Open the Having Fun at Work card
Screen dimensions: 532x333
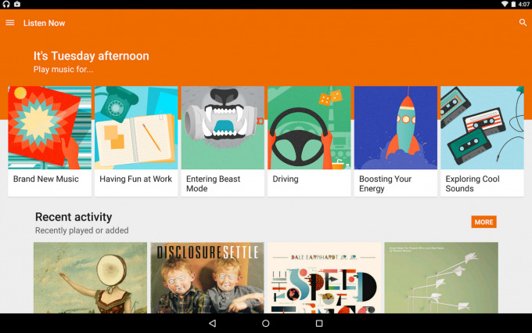pos(136,141)
